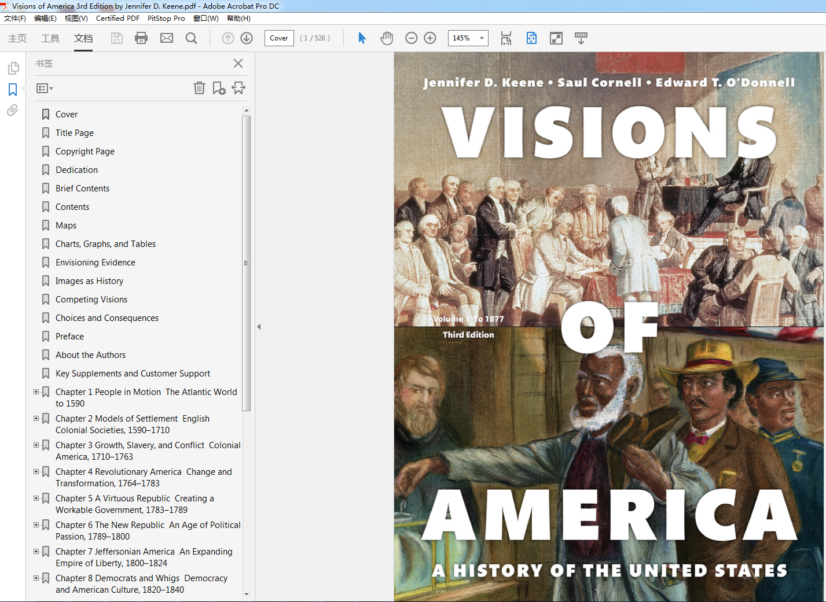Open the PitStop Pro menu
Viewport: 826px width, 602px height.
[x=166, y=19]
